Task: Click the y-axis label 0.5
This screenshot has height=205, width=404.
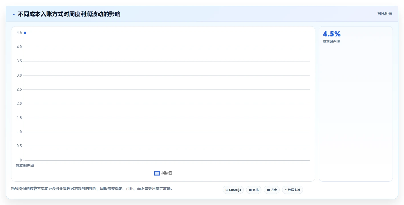Action: tap(19, 146)
